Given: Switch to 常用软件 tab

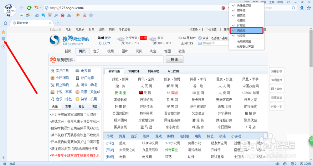Looking at the screenshot, I should pyautogui.click(x=134, y=71).
